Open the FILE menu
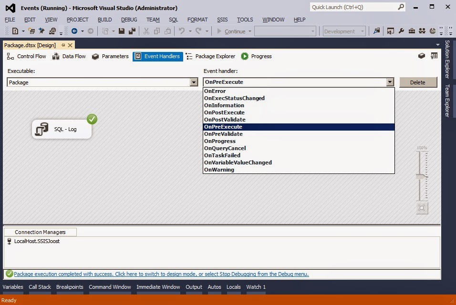 click(x=10, y=20)
